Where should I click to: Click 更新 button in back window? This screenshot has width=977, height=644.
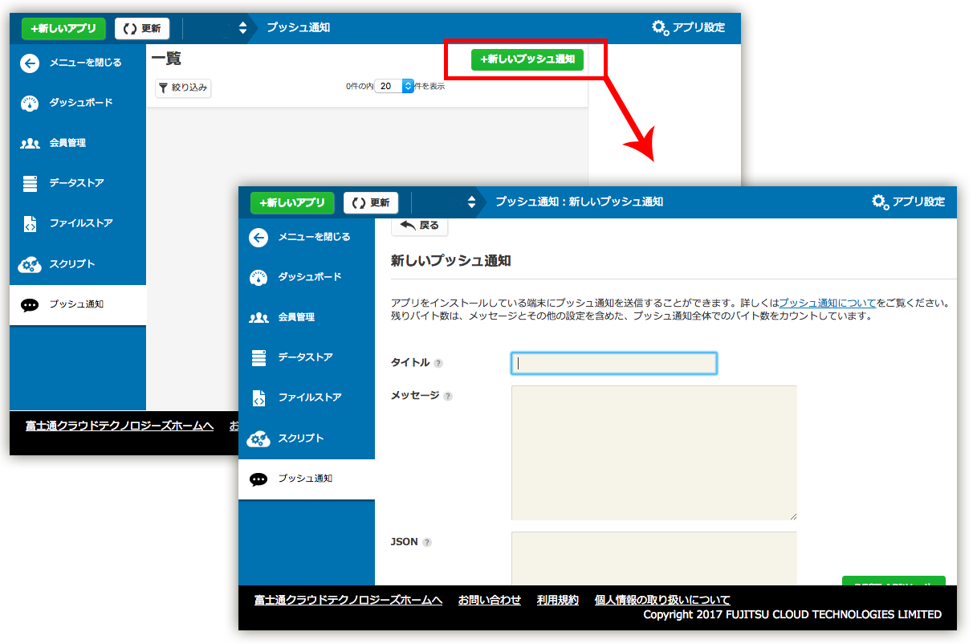click(142, 28)
